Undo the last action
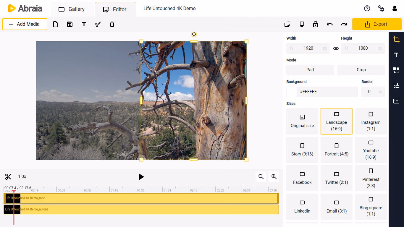 329,24
